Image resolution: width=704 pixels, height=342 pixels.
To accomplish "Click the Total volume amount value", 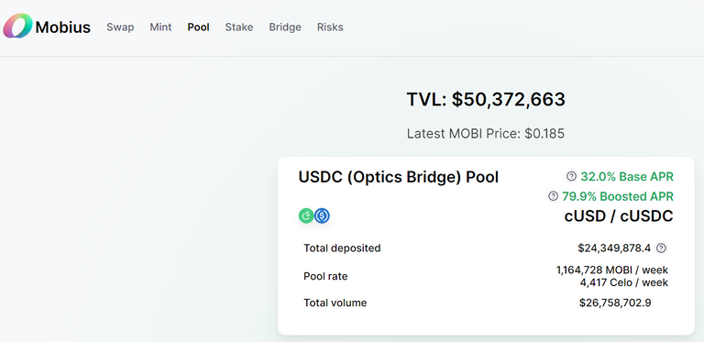I will (615, 303).
